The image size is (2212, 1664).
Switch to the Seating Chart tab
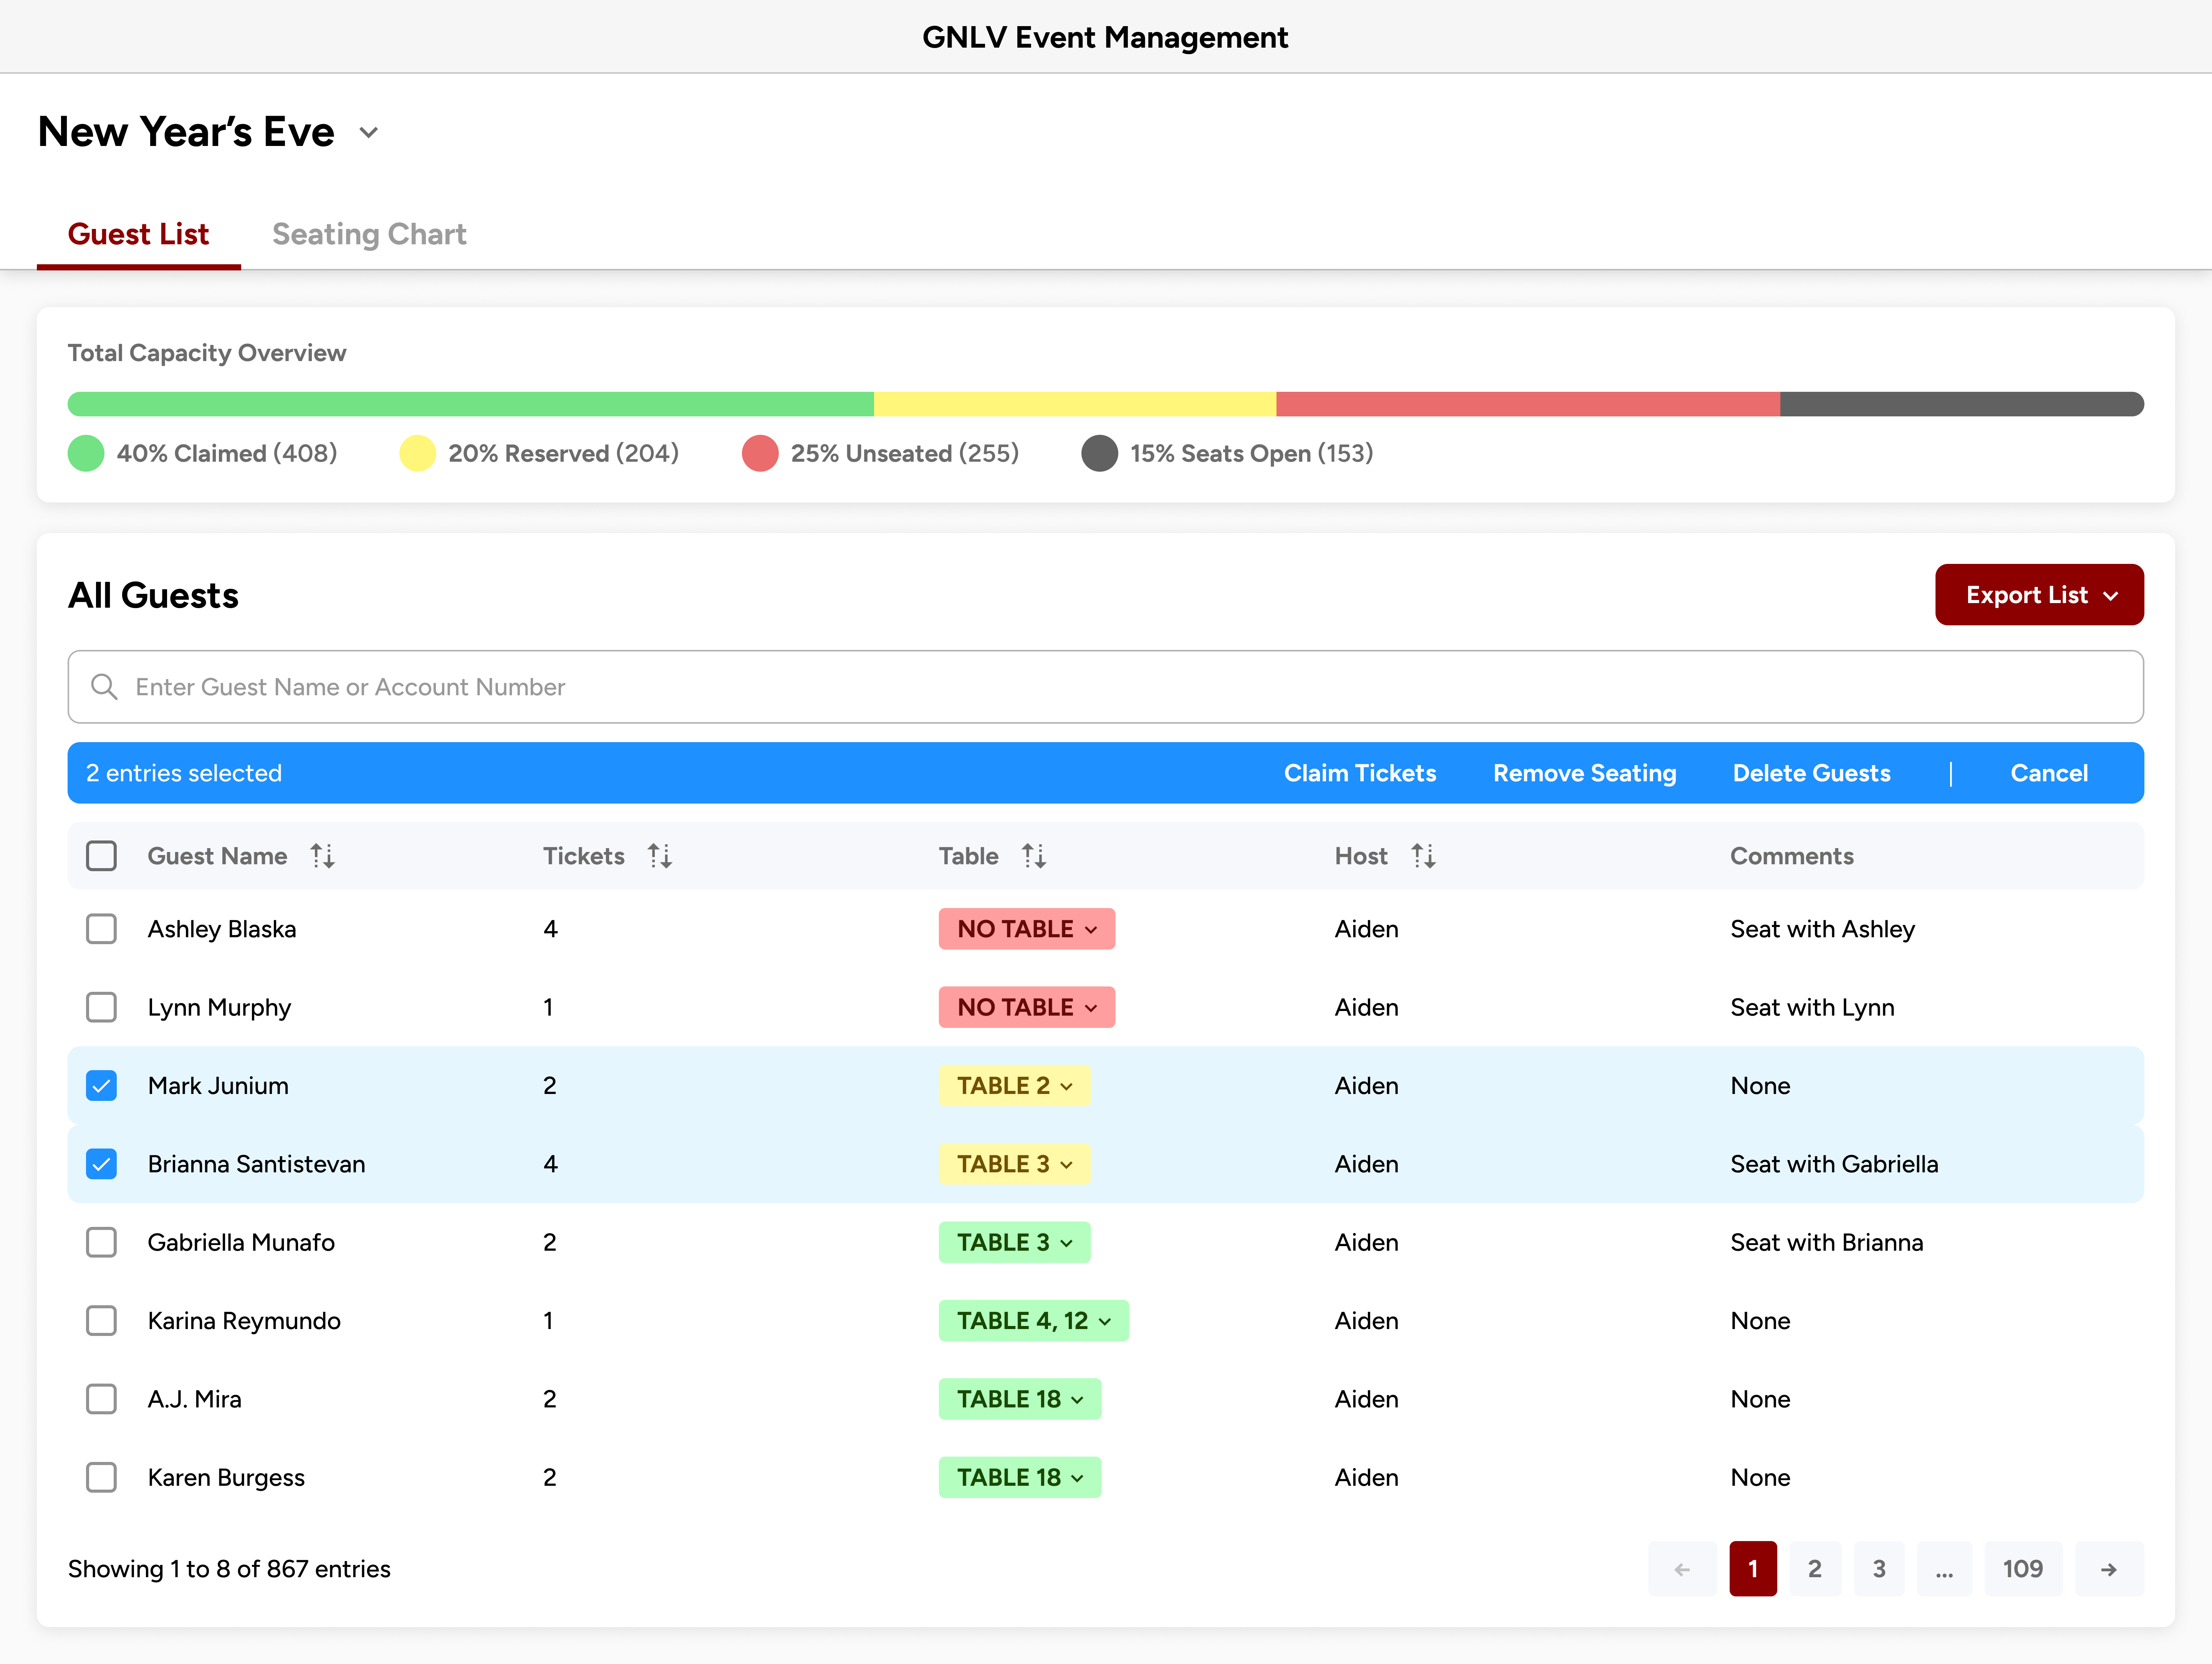pos(369,234)
